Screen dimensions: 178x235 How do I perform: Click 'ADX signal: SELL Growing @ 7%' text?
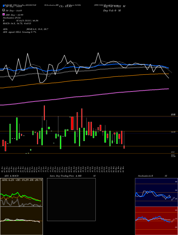pos(20,32)
